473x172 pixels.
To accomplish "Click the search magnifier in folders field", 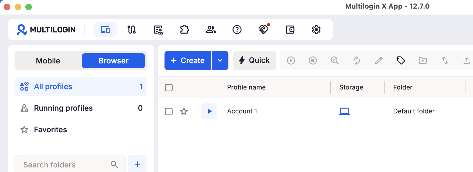I will [x=114, y=164].
